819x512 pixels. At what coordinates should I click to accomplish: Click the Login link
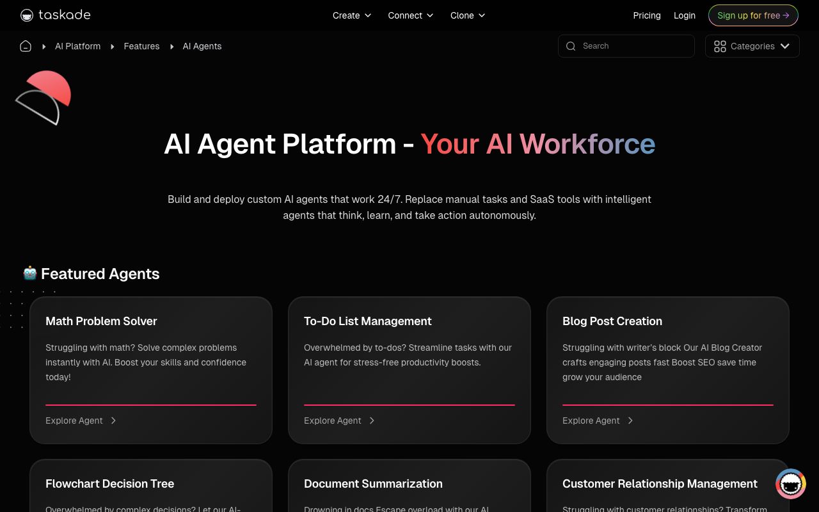pyautogui.click(x=685, y=15)
